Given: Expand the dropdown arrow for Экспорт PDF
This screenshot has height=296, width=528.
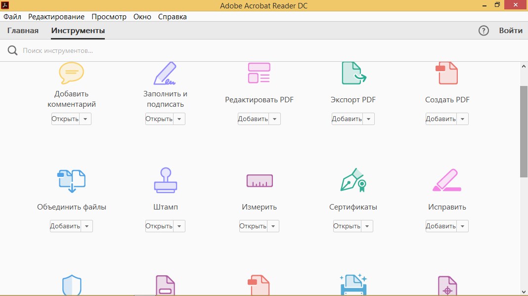Looking at the screenshot, I should click(x=368, y=119).
